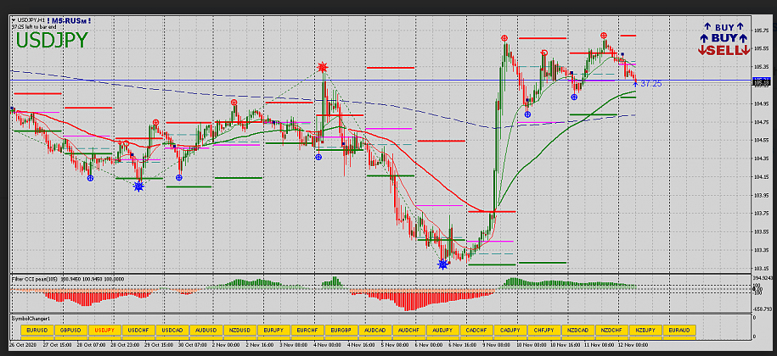Click the small triangle before USDJPY,H1 title
This screenshot has height=356, width=777.
14,18
